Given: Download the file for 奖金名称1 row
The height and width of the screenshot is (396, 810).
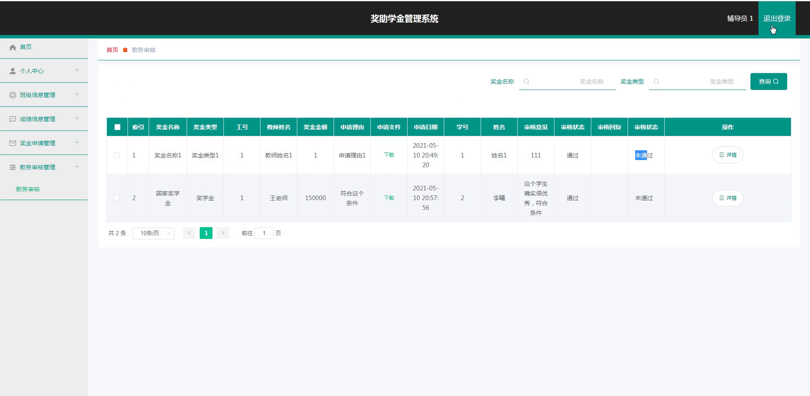Looking at the screenshot, I should (389, 155).
